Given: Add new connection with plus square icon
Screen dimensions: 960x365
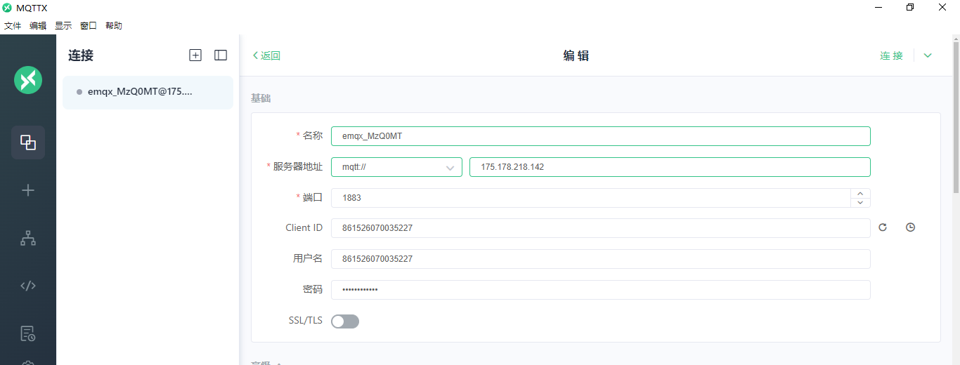Looking at the screenshot, I should (x=195, y=55).
